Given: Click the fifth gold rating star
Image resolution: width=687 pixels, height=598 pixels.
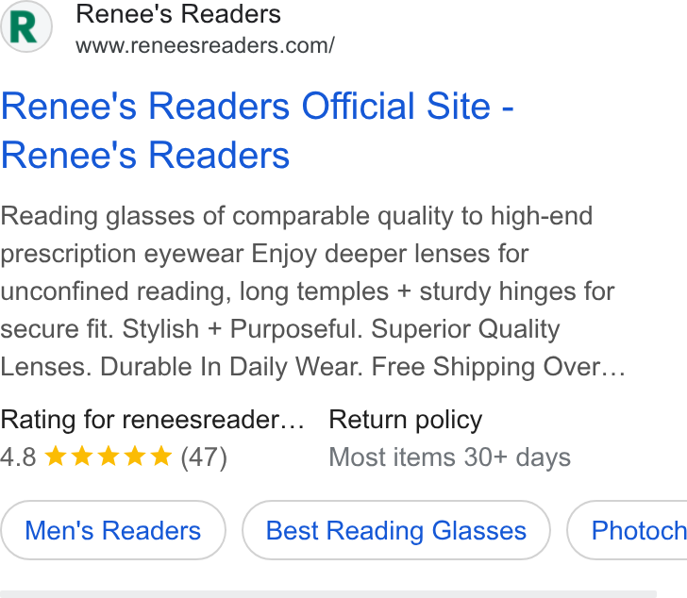Looking at the screenshot, I should click(161, 456).
